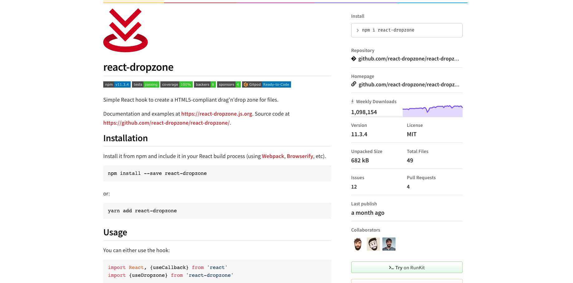Screen dimensions: 573x283
Task: Click the Installation section heading
Action: [x=125, y=138]
